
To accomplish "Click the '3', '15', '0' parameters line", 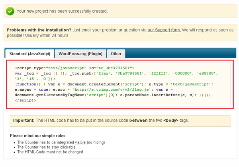I will tap(35, 79).
